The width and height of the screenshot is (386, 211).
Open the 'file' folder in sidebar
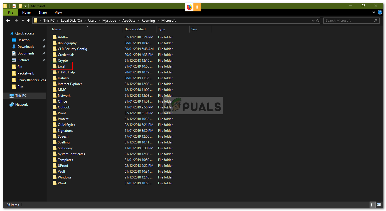pyautogui.click(x=20, y=67)
